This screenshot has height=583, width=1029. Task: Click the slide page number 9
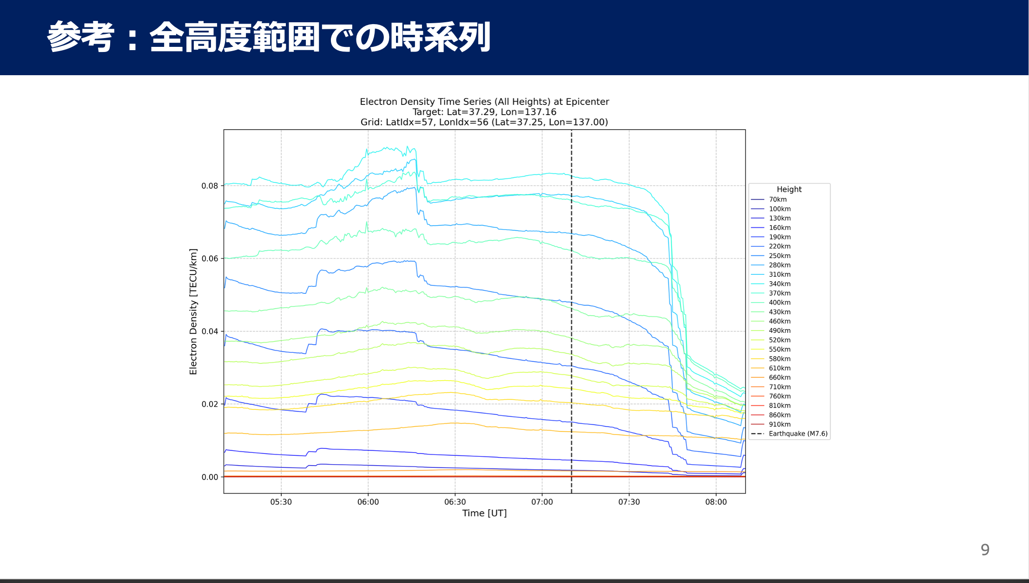[985, 550]
